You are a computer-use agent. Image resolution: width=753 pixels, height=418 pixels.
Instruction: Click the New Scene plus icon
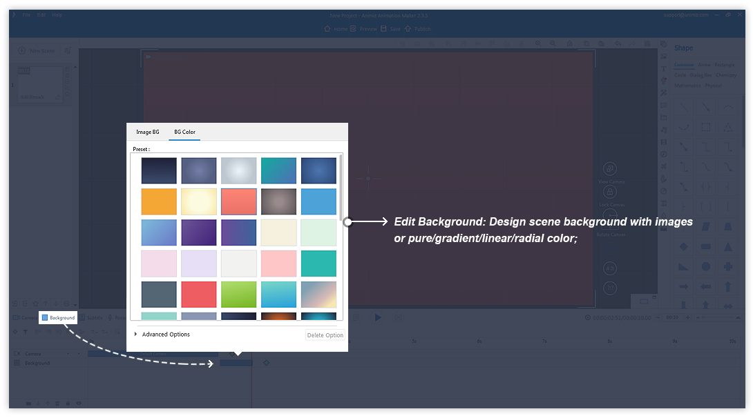tap(22, 50)
